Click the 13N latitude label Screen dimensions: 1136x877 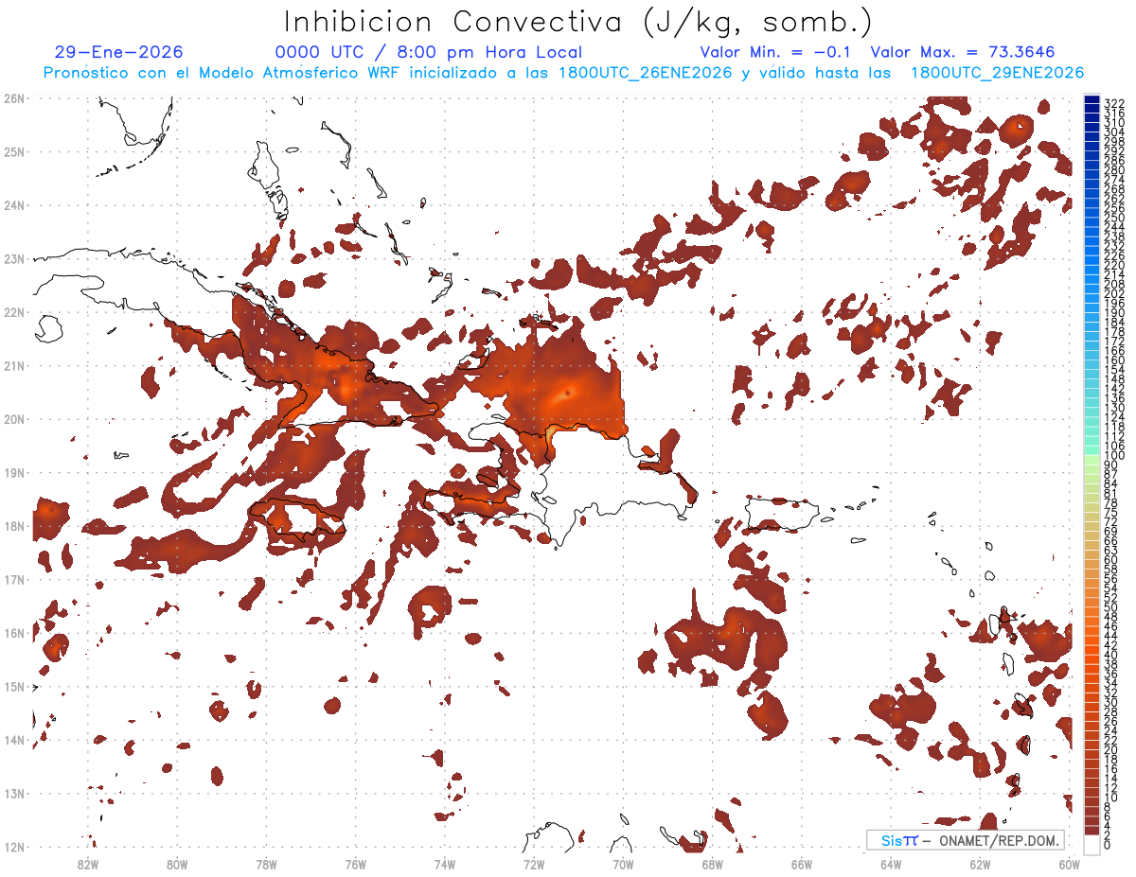[x=14, y=793]
